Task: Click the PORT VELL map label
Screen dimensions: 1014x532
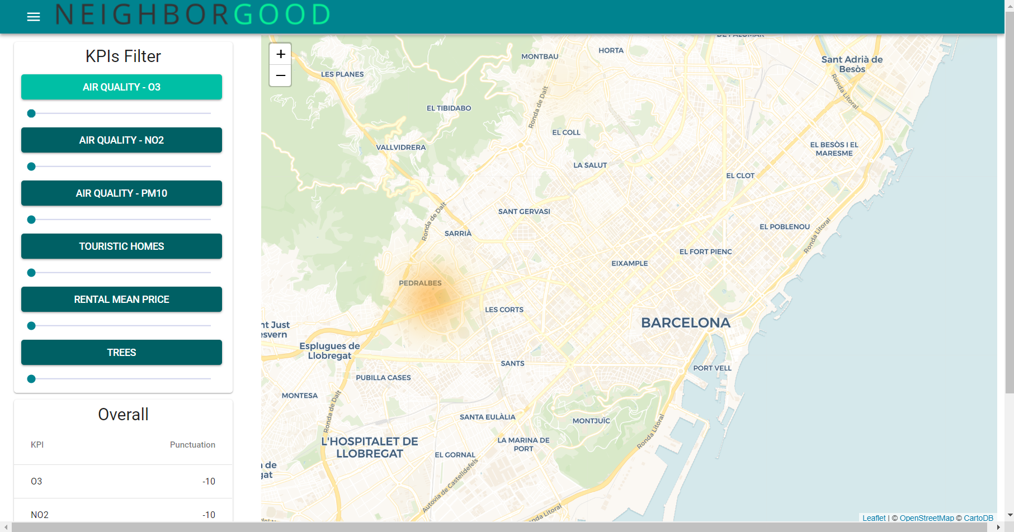Action: [712, 368]
